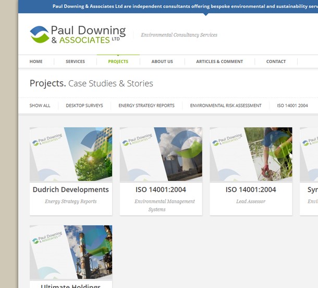Open ISO 14001:2004 Lead Assessor thumbnail image

click(251, 154)
